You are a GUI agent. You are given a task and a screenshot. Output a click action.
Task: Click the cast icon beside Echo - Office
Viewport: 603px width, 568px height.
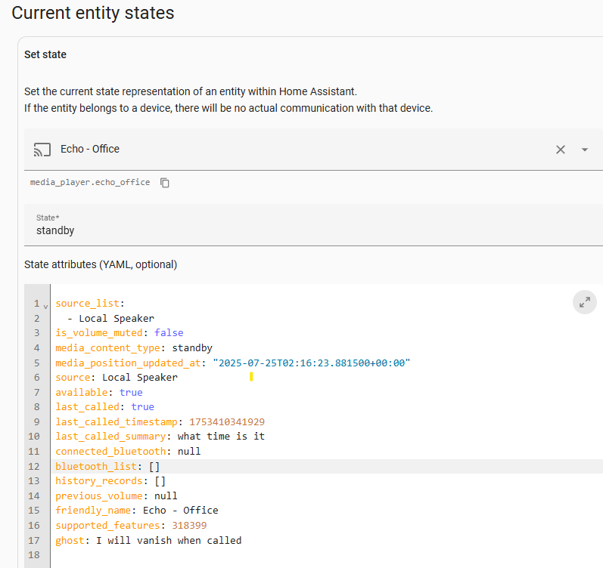click(42, 150)
